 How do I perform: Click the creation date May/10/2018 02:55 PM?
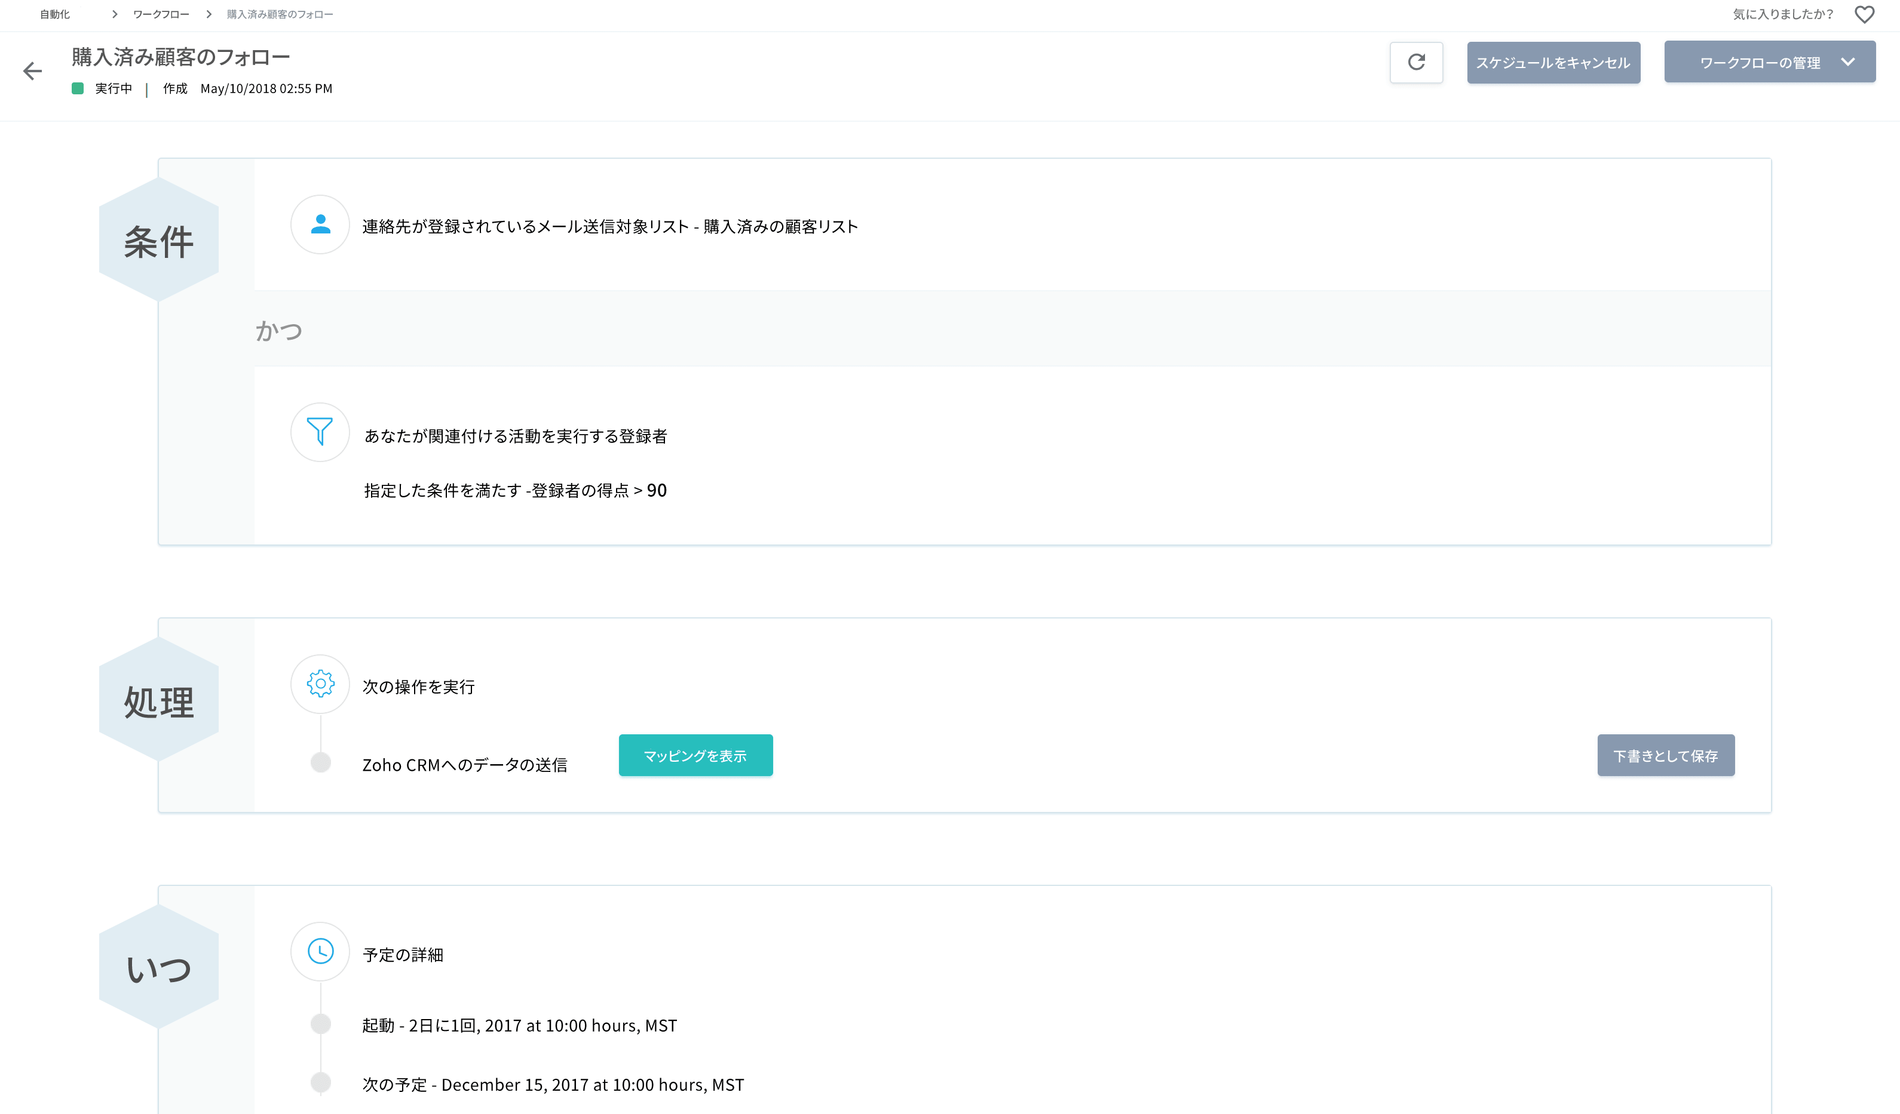click(x=266, y=89)
